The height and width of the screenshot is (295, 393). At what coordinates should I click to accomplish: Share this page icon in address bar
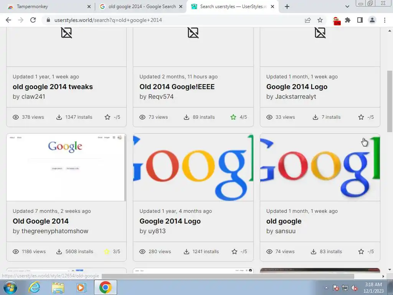(308, 20)
